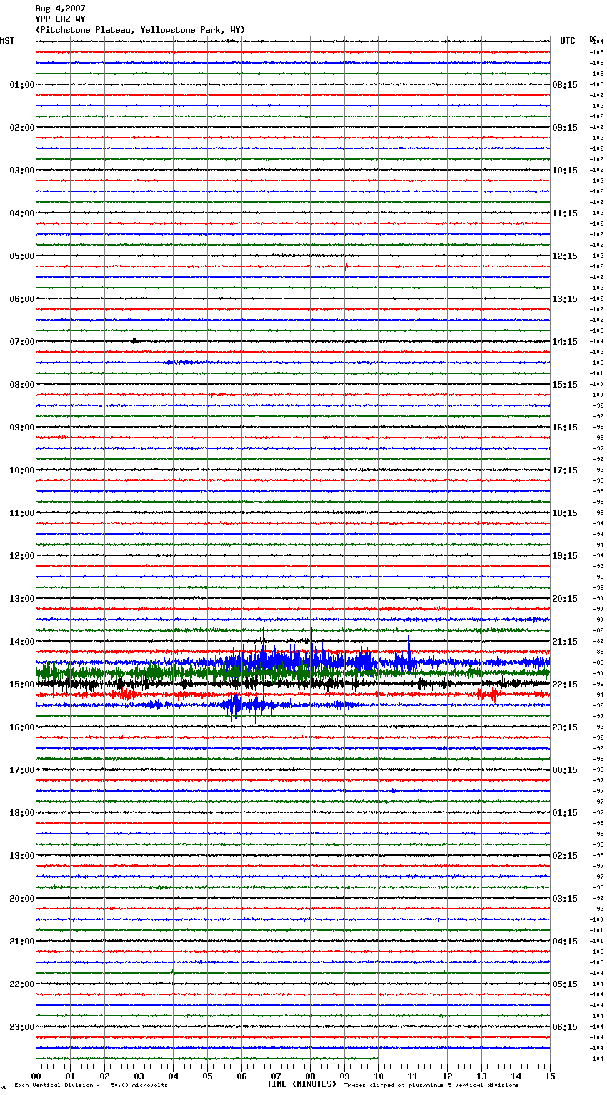Viewport: 607px width, 1095px height.
Task: Click the 01:00 MST time label
Action: (x=21, y=85)
